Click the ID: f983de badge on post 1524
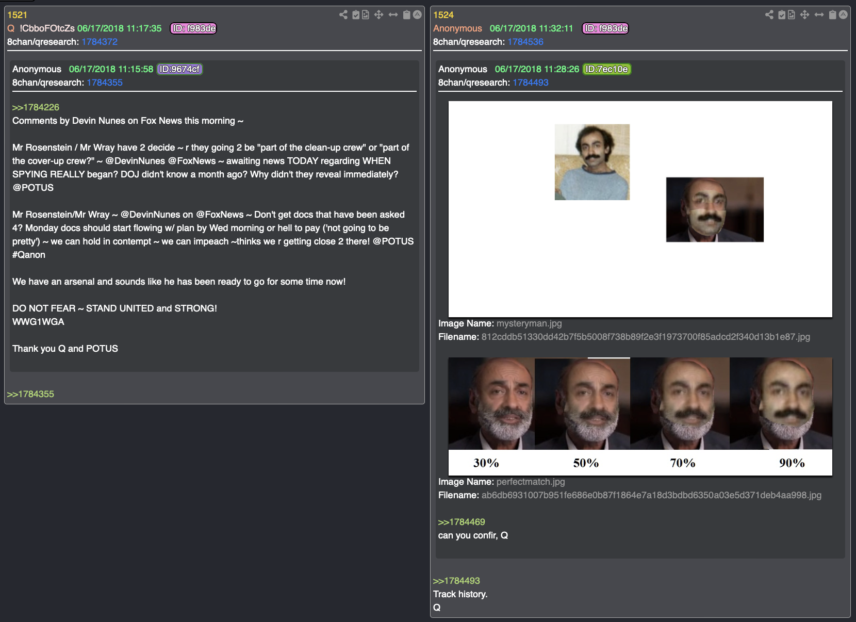The height and width of the screenshot is (622, 856). 605,28
